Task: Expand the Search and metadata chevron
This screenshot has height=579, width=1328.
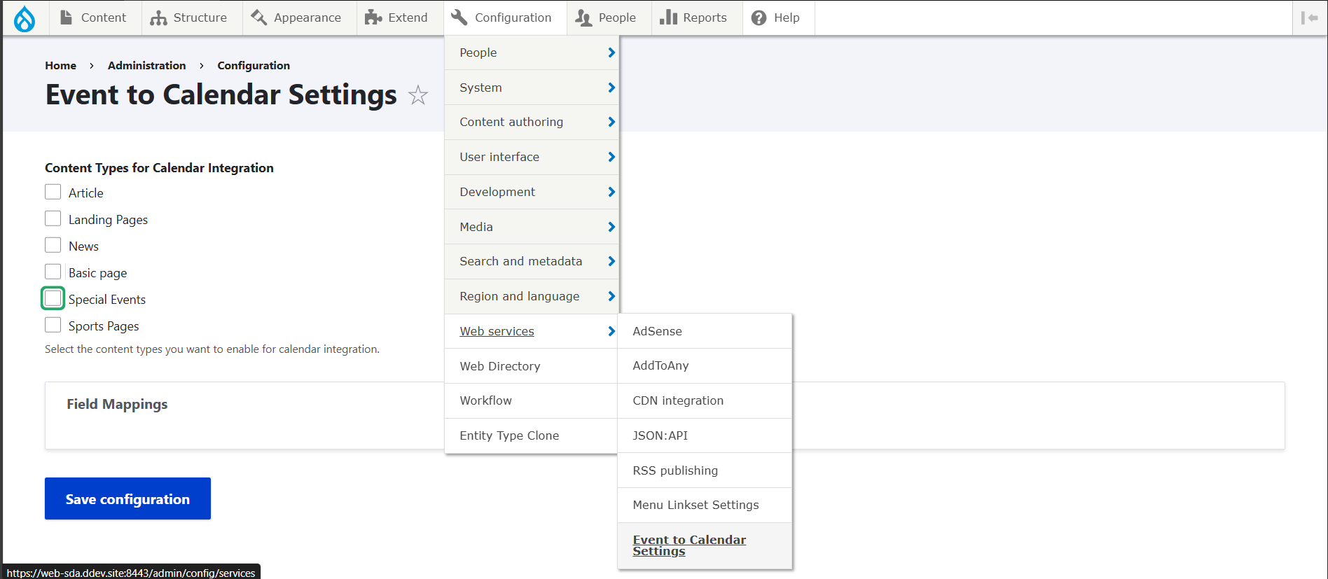Action: [x=611, y=261]
